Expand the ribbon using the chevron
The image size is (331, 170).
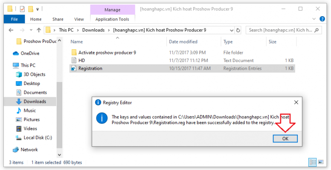[315, 19]
